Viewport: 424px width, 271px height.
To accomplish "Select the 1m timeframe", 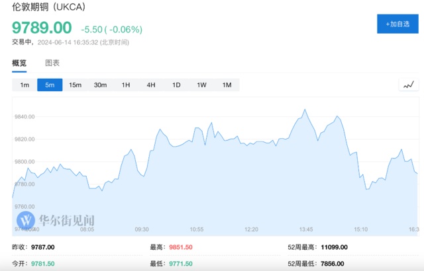I will tap(25, 85).
